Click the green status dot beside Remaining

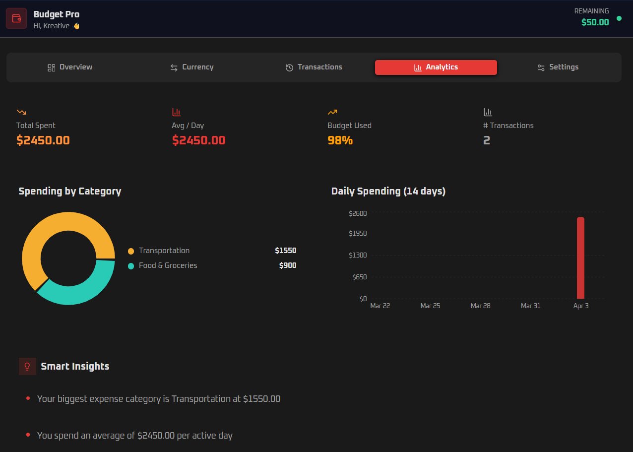point(619,18)
